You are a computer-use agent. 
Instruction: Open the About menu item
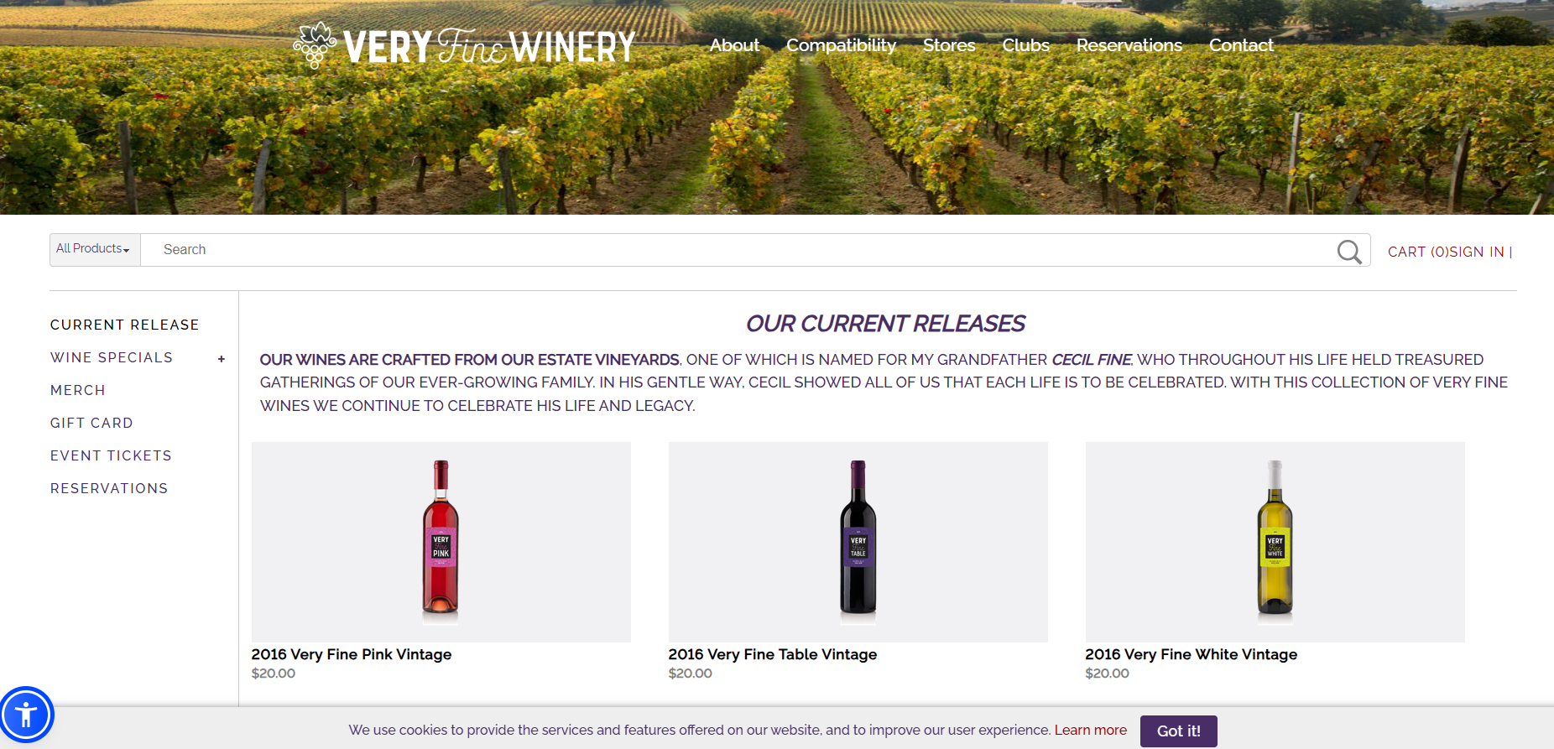pyautogui.click(x=734, y=45)
